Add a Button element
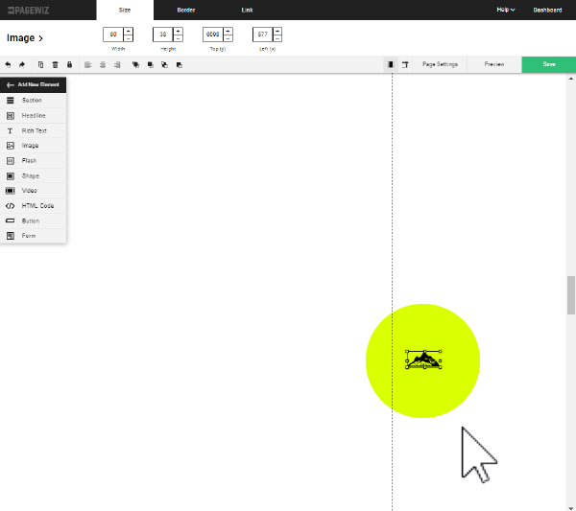The height and width of the screenshot is (511, 576). pyautogui.click(x=33, y=221)
